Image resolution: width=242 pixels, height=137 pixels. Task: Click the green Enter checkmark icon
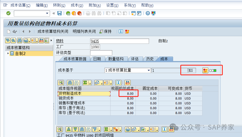pos(8,13)
